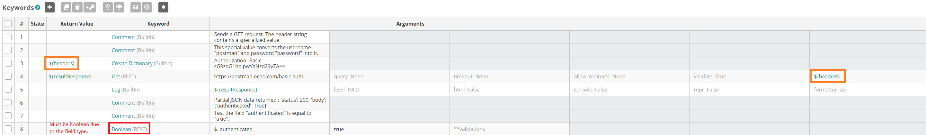Click the floppy disk save icon

(x=136, y=7)
